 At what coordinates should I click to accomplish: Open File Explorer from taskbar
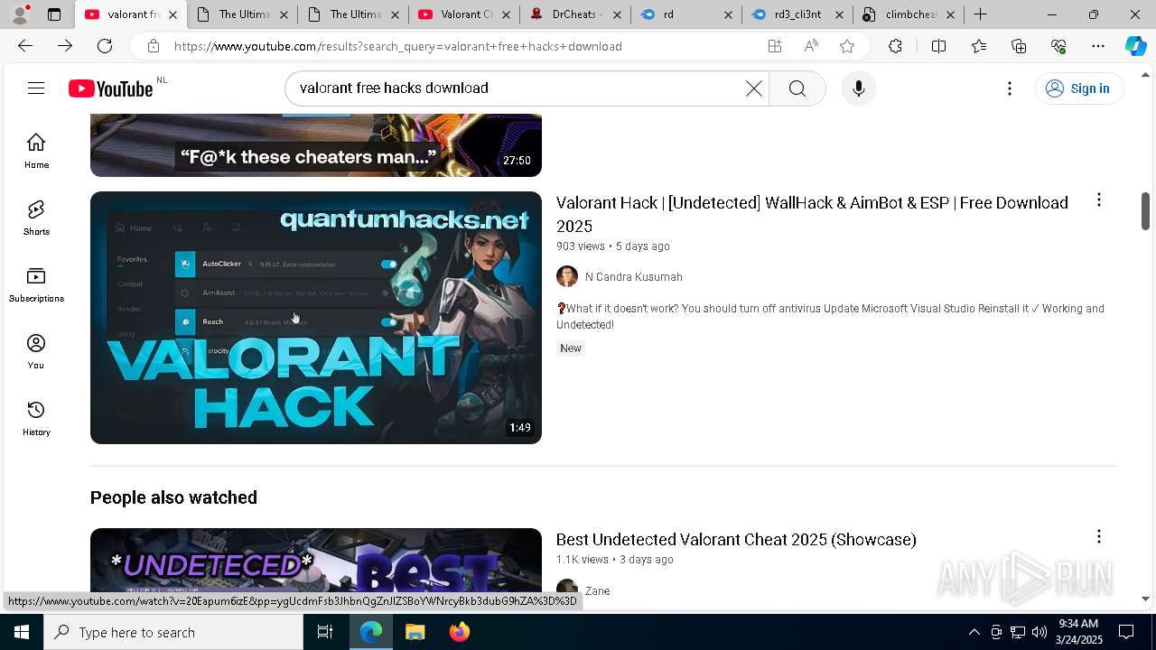[x=415, y=632]
